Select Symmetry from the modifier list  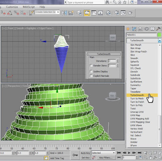(x=135, y=85)
